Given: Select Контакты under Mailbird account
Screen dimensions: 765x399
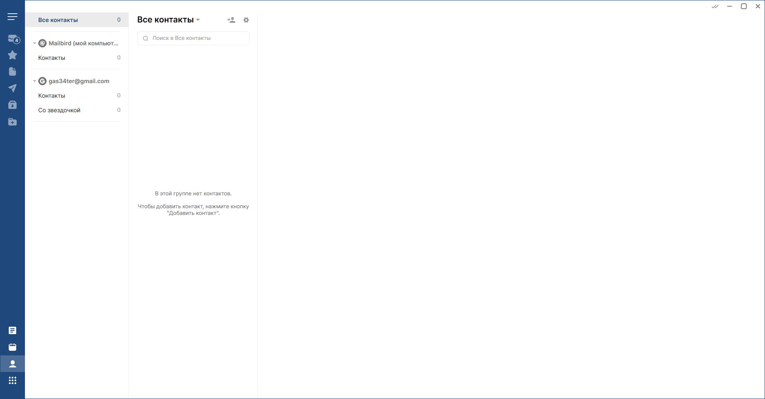Looking at the screenshot, I should click(52, 58).
